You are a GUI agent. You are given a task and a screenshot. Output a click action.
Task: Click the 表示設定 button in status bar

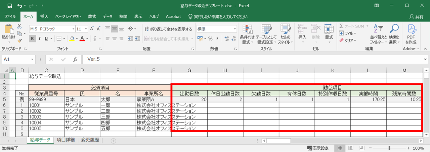pos(318,148)
